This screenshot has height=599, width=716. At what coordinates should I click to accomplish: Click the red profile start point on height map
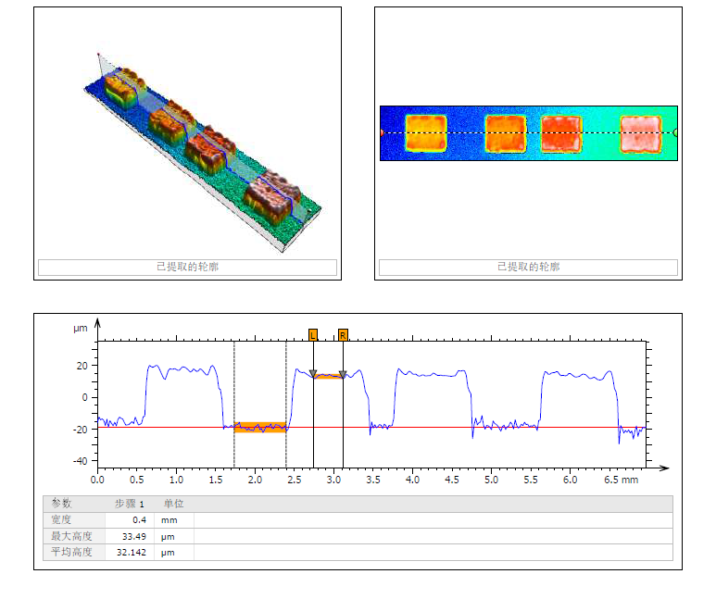point(382,133)
